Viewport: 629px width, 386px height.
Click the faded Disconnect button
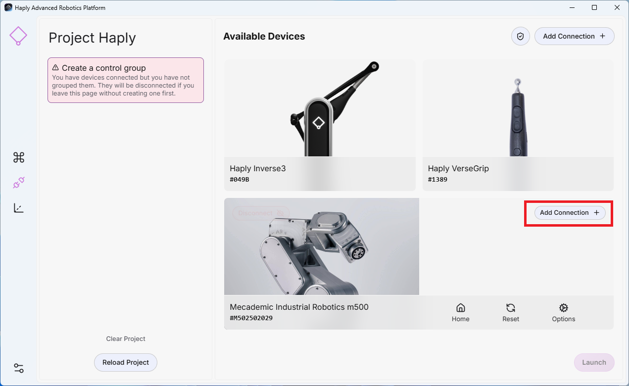[261, 213]
